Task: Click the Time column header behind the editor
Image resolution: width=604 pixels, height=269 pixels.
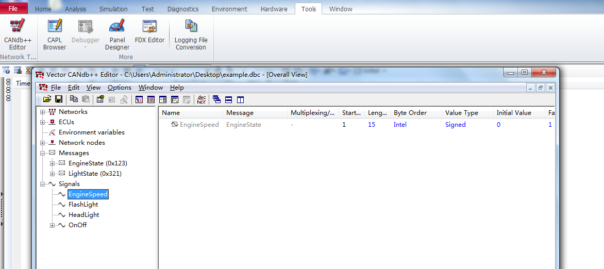Action: click(23, 83)
